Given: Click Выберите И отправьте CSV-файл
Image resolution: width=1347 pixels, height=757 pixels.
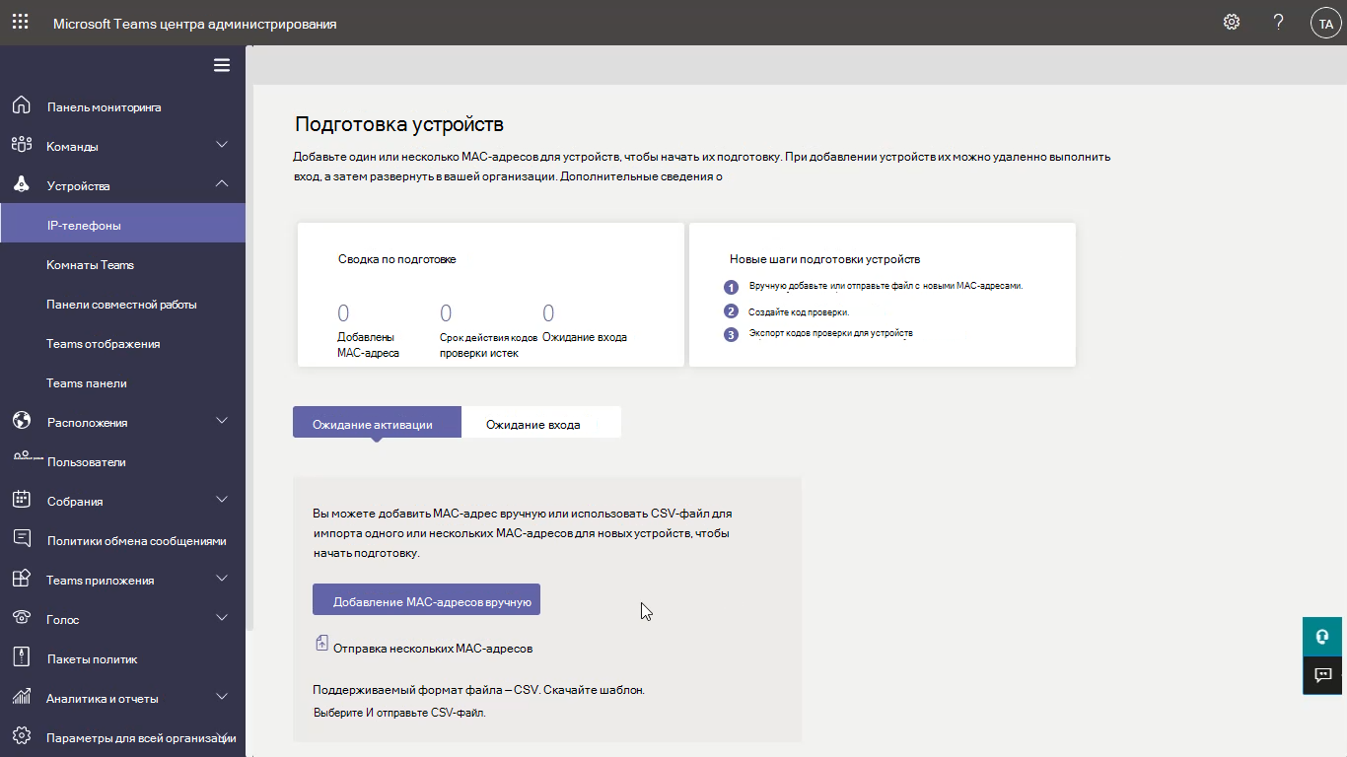Looking at the screenshot, I should 399,712.
